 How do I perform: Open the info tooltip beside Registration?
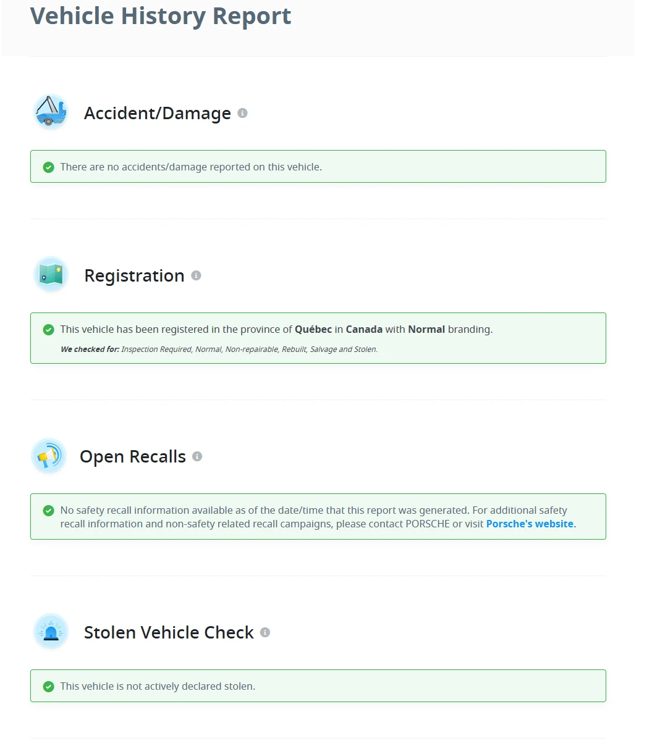pos(196,275)
